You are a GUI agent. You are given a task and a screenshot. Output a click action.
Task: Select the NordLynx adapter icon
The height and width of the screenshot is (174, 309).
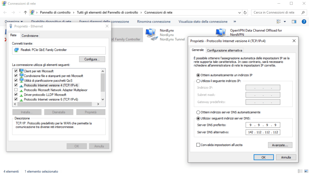click(151, 34)
